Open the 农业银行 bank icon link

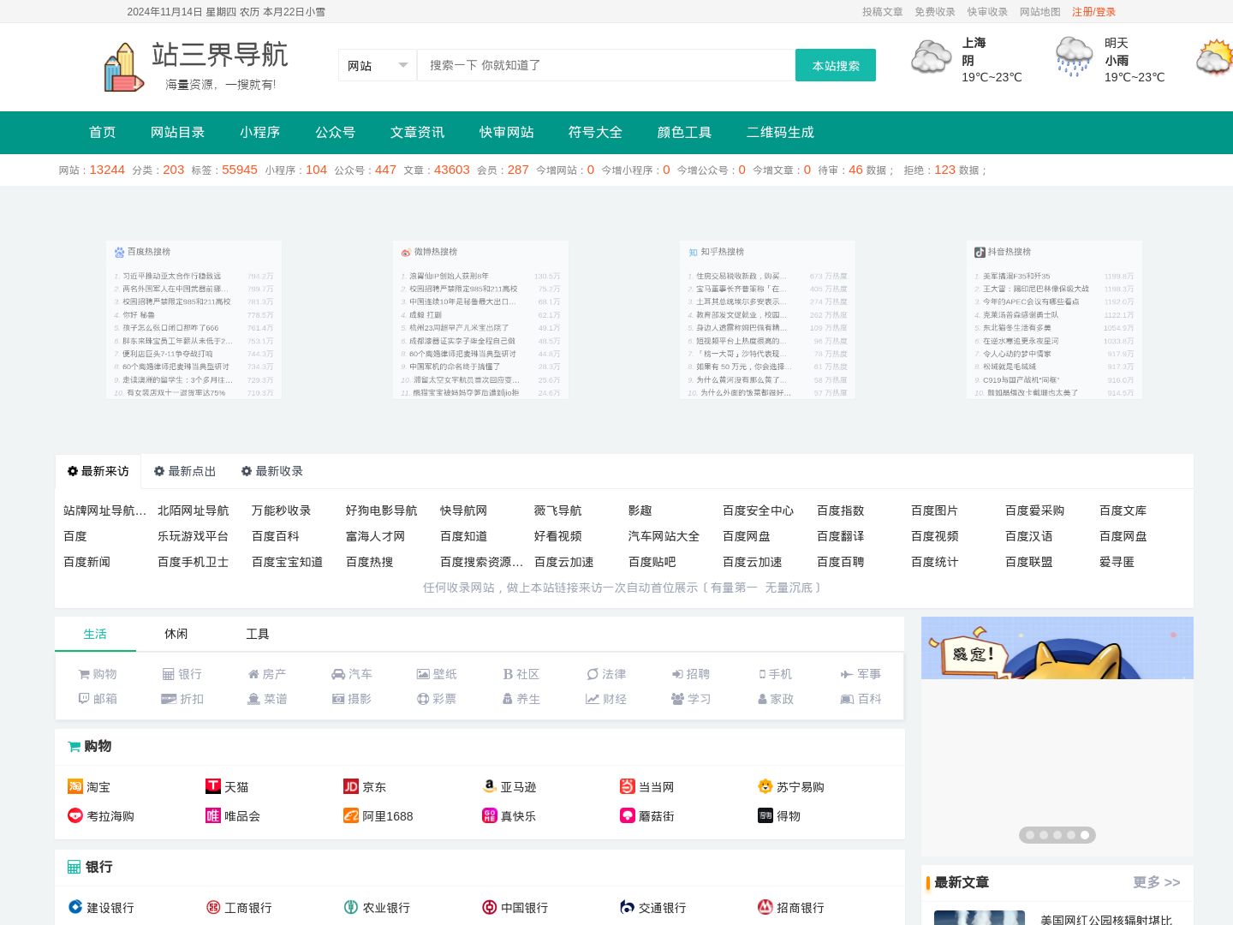tap(351, 907)
